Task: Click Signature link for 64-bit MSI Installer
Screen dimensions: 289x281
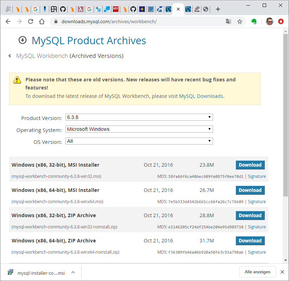Action: click(x=257, y=202)
